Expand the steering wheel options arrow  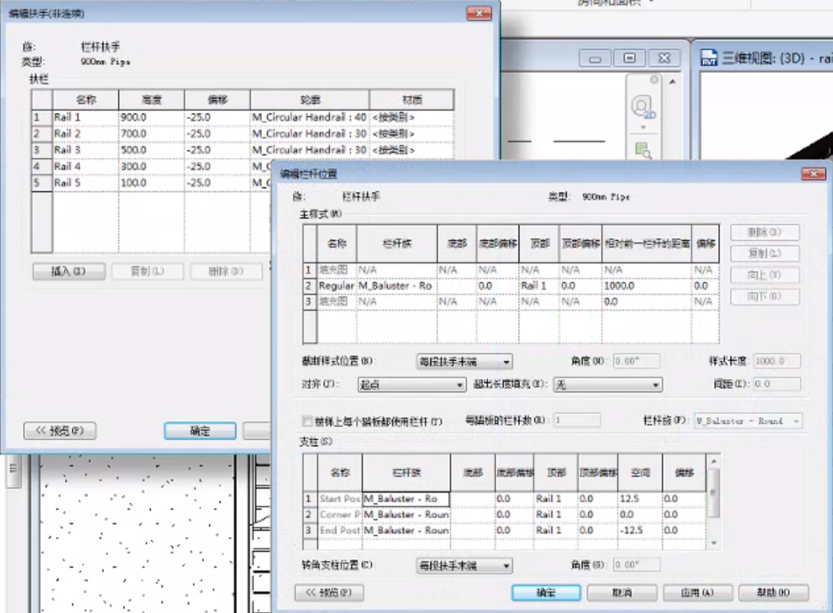coord(643,127)
